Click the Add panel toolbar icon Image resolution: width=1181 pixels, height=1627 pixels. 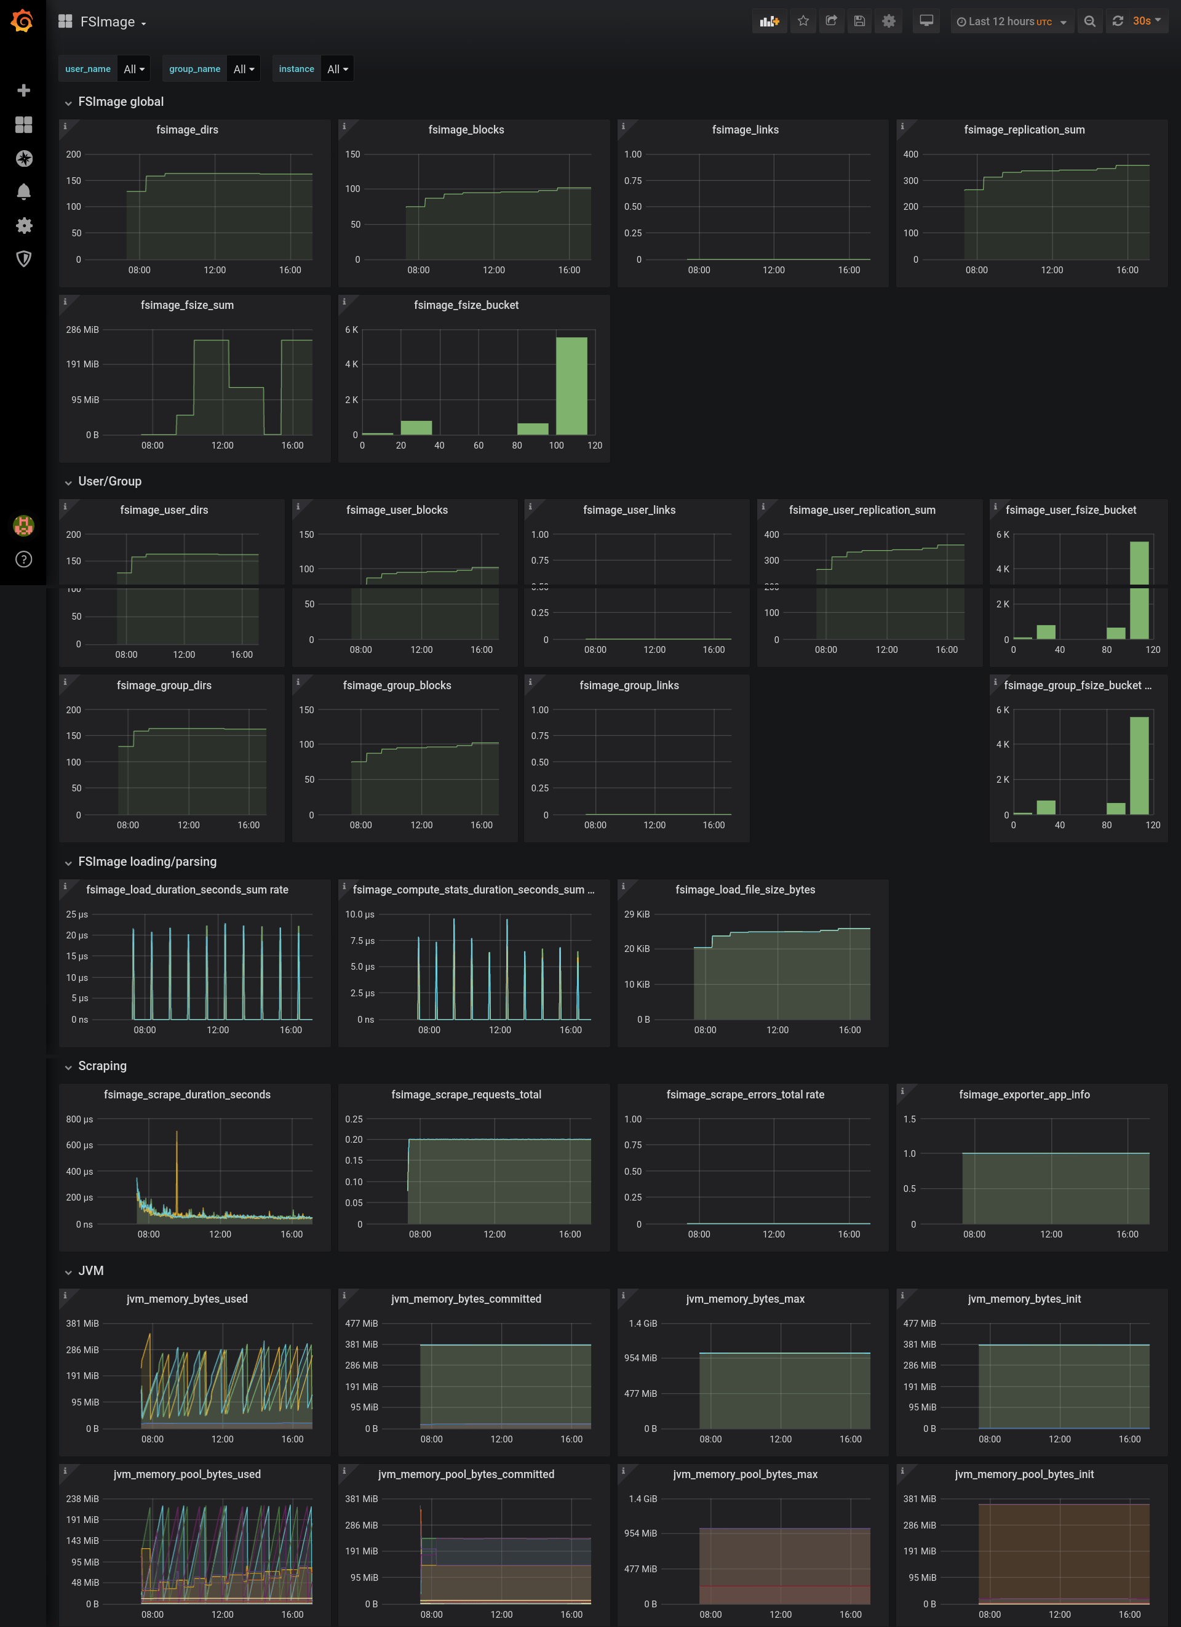769,22
